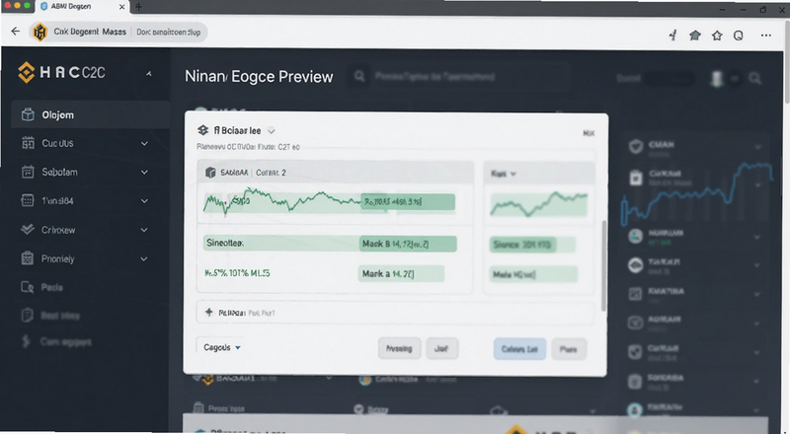Expand the 1'un d84 sidebar section

point(144,201)
